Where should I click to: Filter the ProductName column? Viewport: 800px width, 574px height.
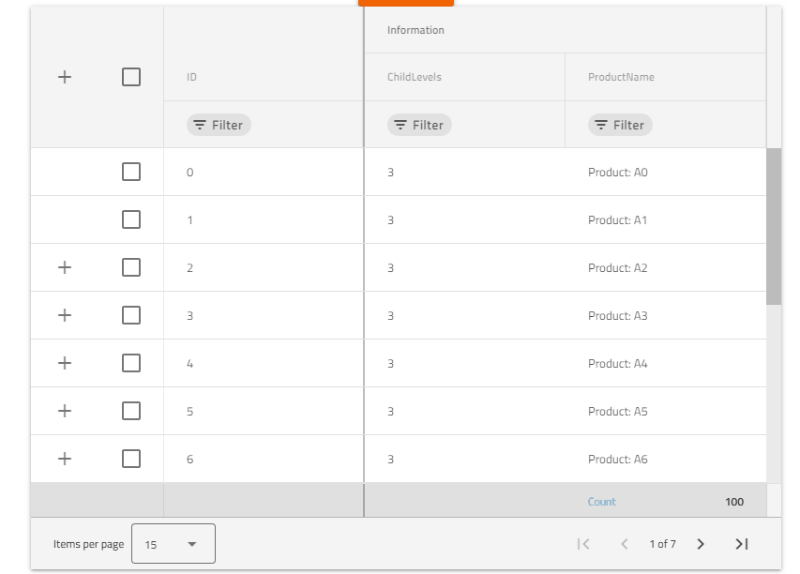tap(619, 124)
